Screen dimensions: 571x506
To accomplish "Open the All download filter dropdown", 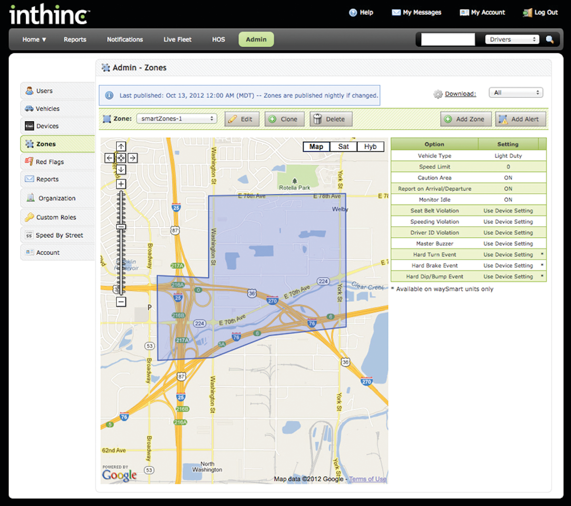I will 515,92.
